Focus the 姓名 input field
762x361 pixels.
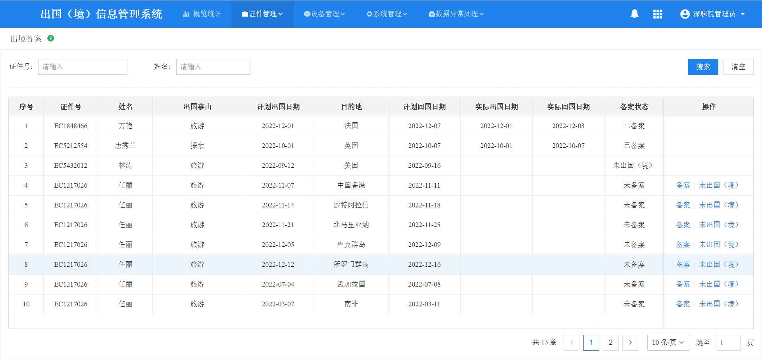point(213,67)
